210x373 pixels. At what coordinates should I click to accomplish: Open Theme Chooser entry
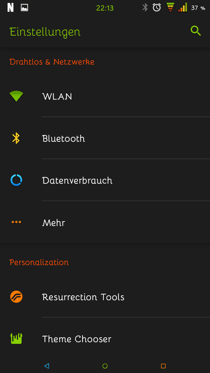pyautogui.click(x=105, y=338)
